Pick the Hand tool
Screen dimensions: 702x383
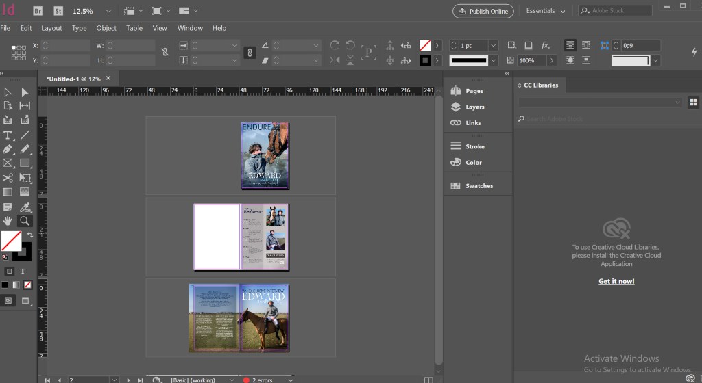click(8, 220)
